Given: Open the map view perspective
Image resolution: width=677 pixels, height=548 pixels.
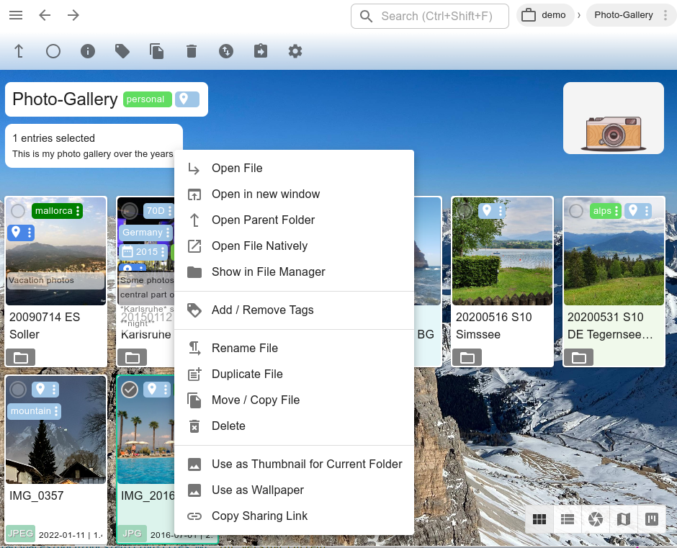Looking at the screenshot, I should tap(624, 519).
